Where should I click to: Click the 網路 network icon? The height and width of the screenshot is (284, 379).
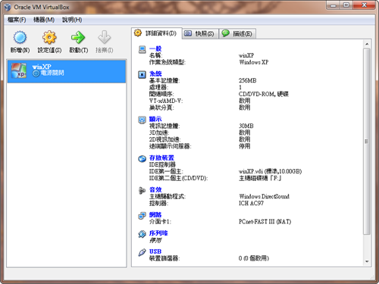142,215
